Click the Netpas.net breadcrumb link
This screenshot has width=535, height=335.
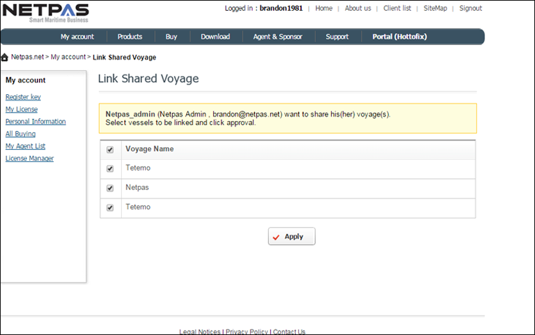coord(27,57)
